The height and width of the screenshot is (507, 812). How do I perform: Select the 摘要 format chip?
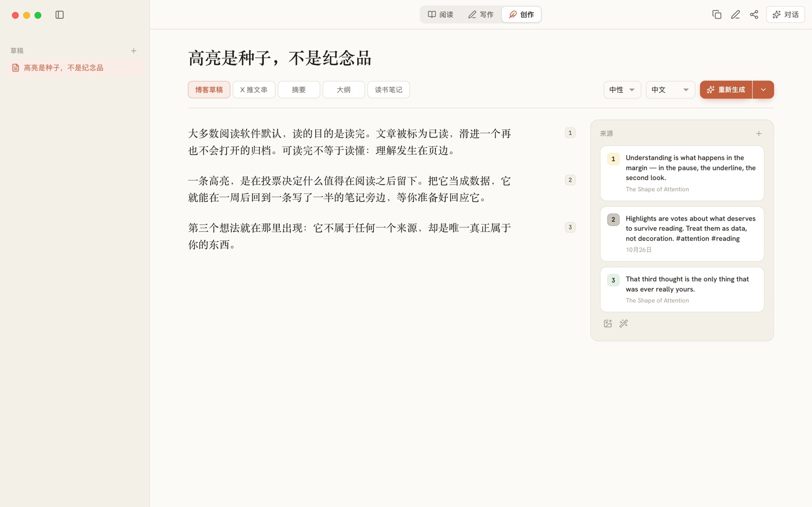pos(299,90)
